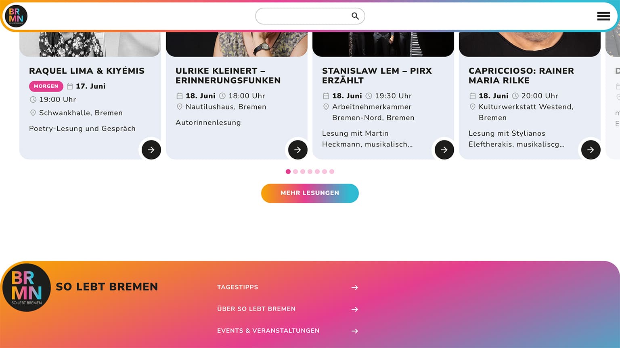The width and height of the screenshot is (620, 348).
Task: Click location pin beside Kulturwerkstatt Westend
Action: click(473, 107)
